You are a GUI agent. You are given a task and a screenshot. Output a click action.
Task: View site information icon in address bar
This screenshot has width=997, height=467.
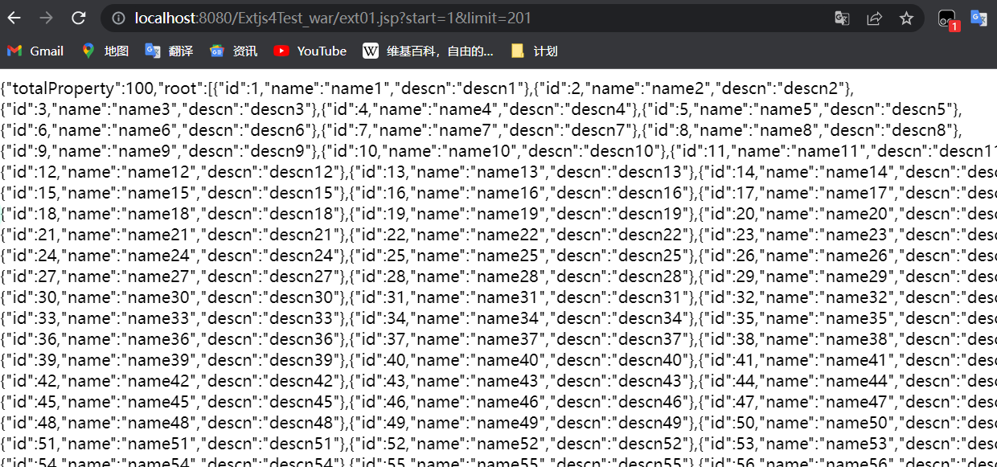(x=118, y=18)
